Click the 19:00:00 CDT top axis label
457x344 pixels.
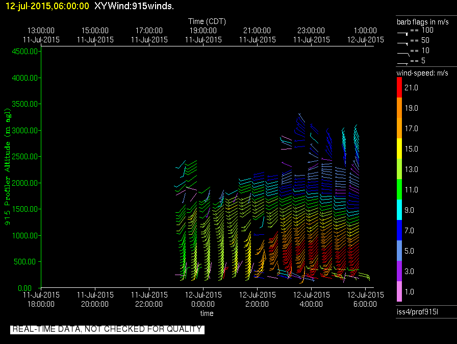click(203, 35)
